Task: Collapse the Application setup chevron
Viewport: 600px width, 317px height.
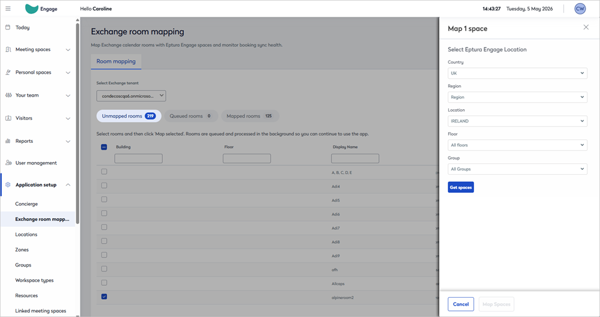Action: (68, 185)
